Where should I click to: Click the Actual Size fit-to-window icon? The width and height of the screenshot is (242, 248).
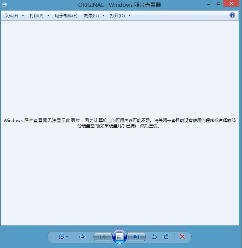pos(82,237)
